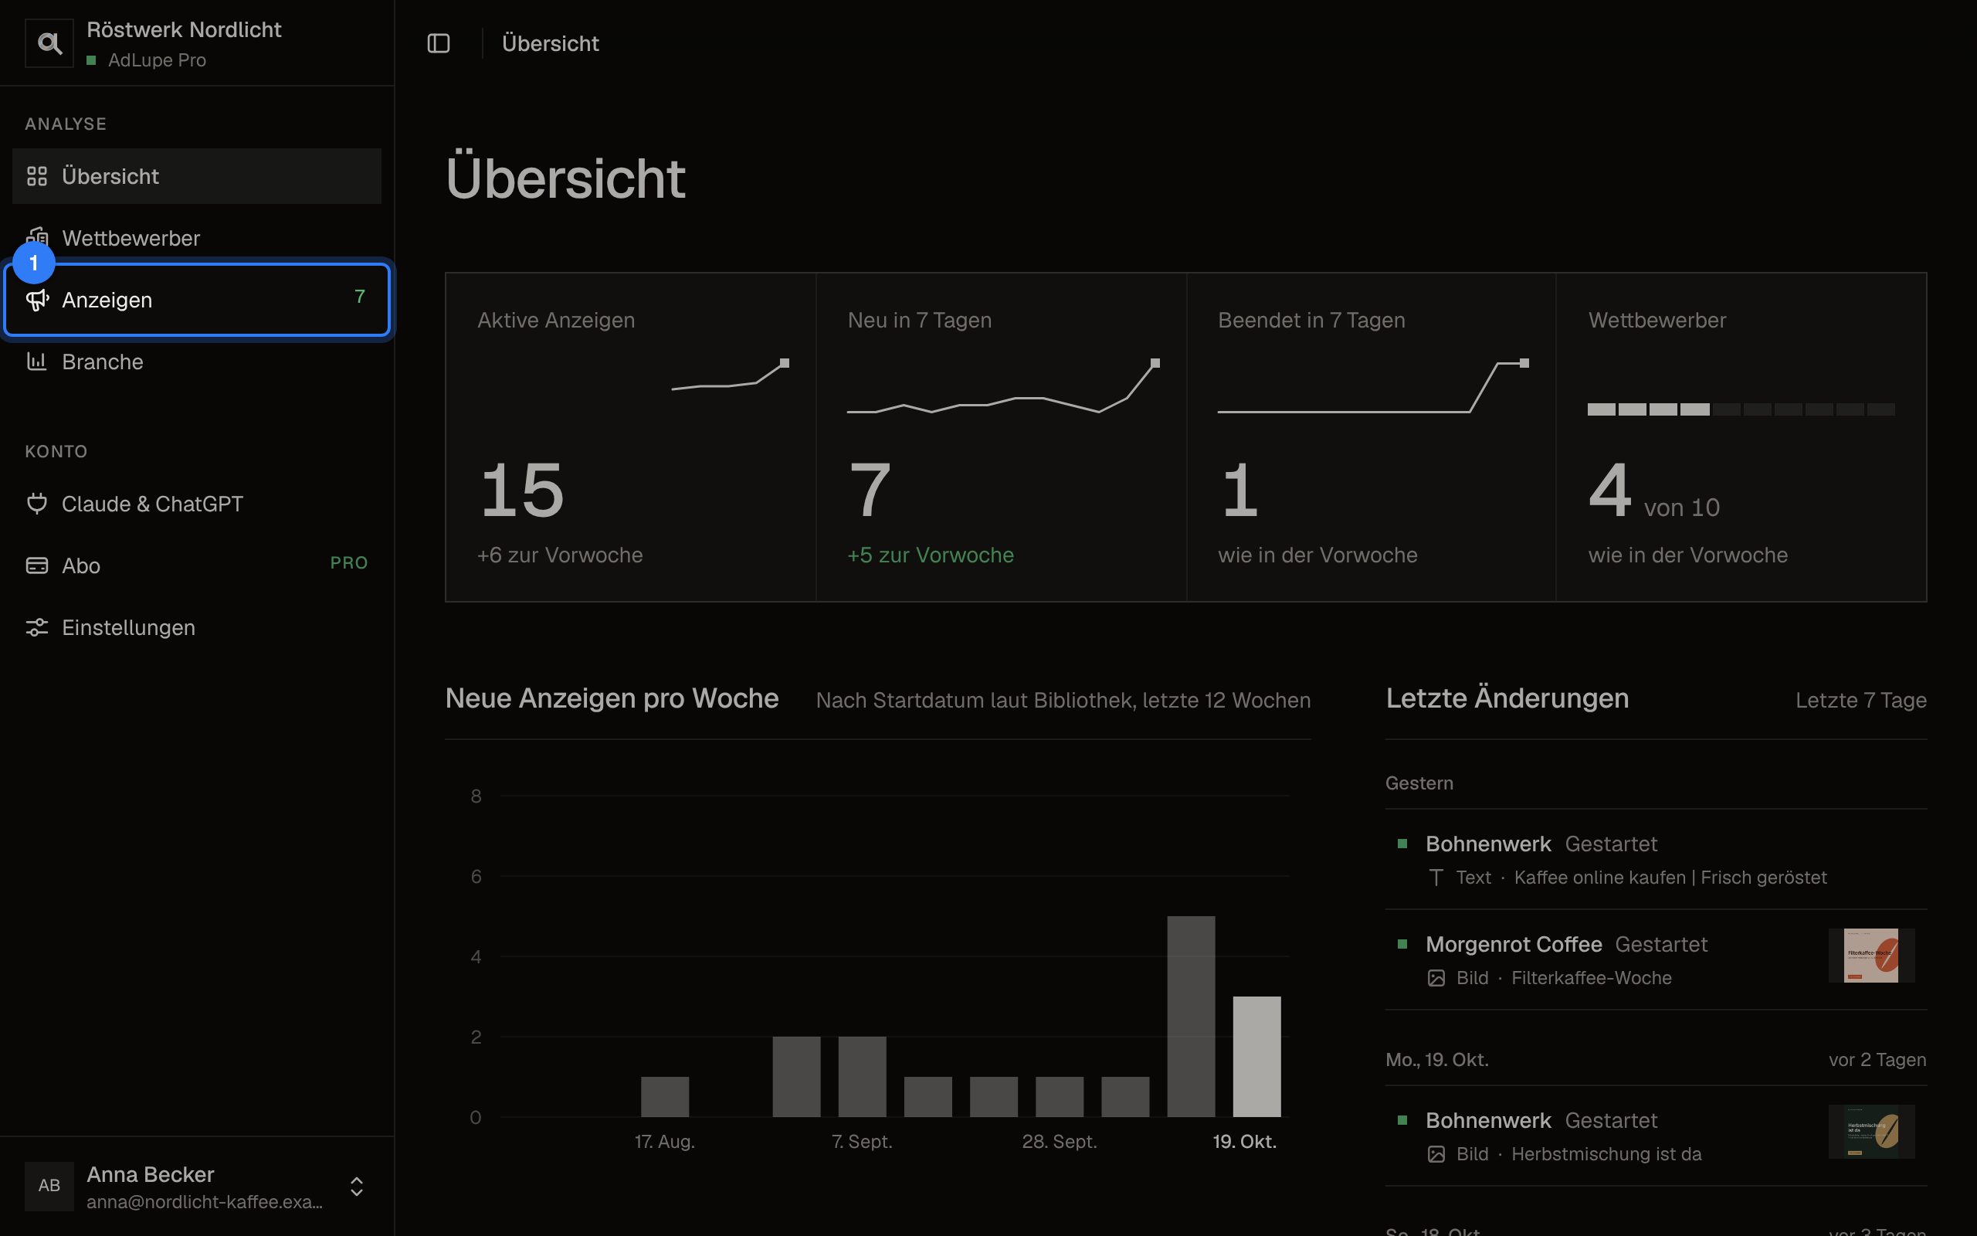Screen dimensions: 1977x1236
Task: Expand the Anna Becker account switcher chevron
Action: 356,1186
